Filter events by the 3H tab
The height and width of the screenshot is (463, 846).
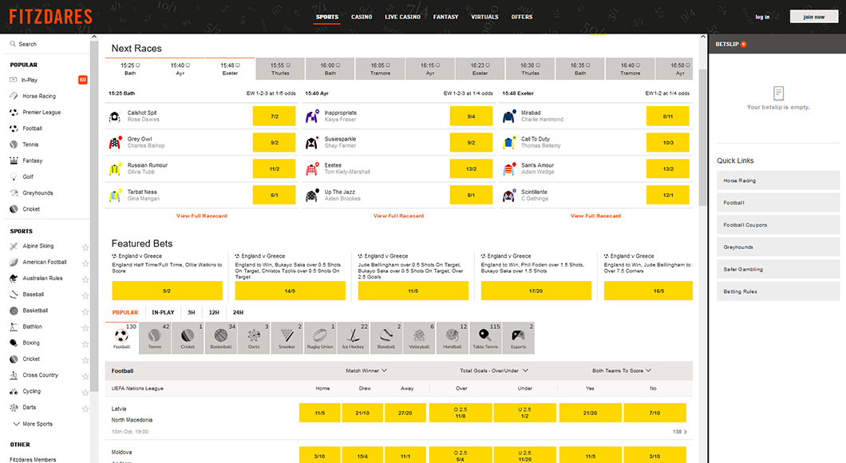[x=191, y=312]
